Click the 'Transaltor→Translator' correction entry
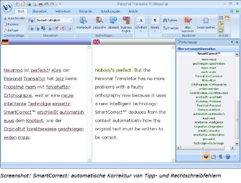The height and width of the screenshot is (183, 241). coord(209,76)
